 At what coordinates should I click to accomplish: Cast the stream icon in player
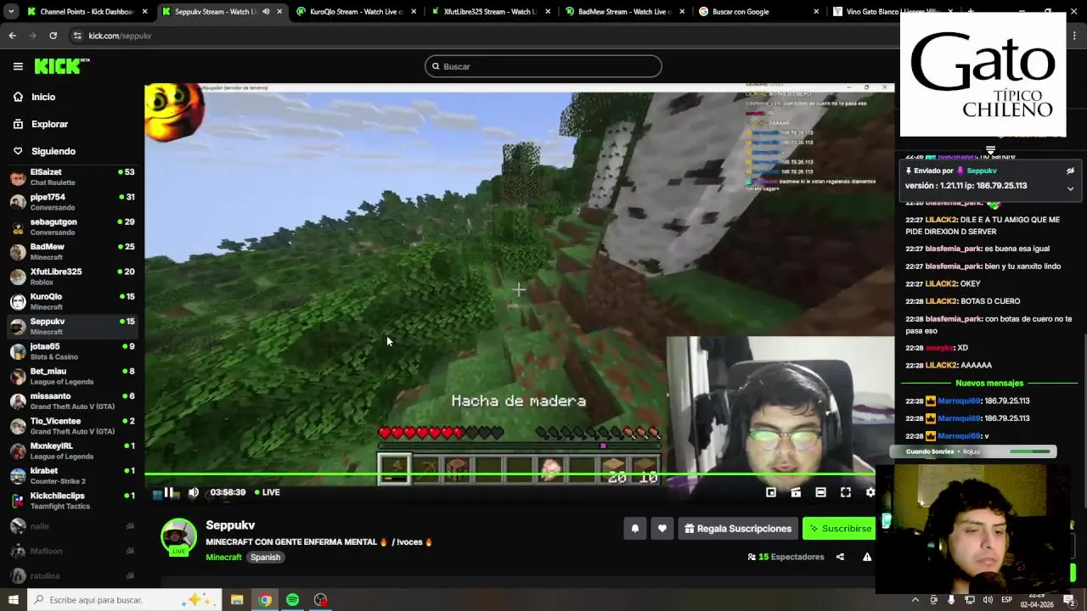coord(796,492)
